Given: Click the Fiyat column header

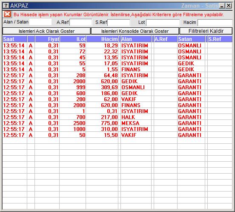Looking at the screenshot, I should pyautogui.click(x=47, y=39).
